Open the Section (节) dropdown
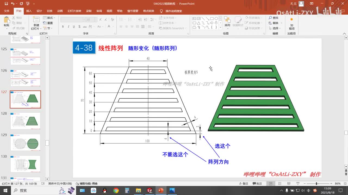Image resolution: width=348 pixels, height=195 pixels. click(48, 28)
